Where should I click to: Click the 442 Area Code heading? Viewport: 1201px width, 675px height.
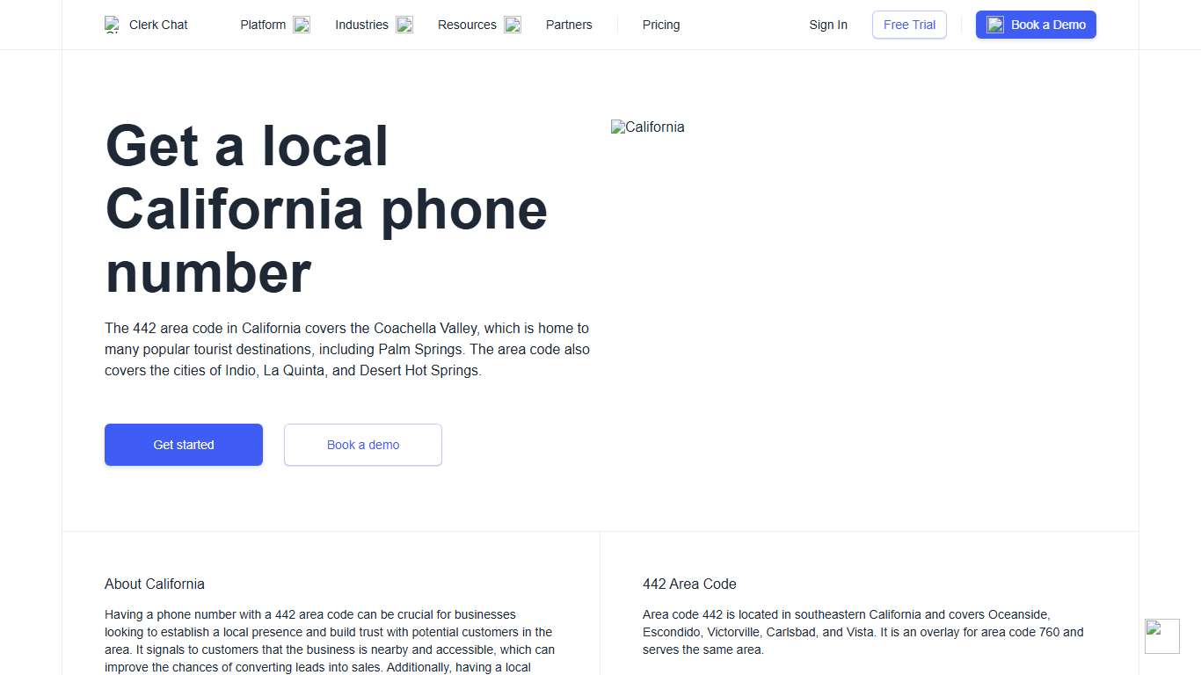[x=689, y=584]
